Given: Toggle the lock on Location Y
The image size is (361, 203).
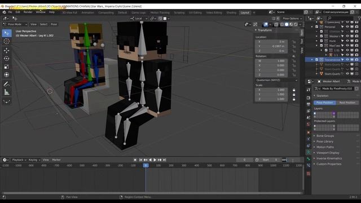Looking at the screenshot, I should coord(294,46).
